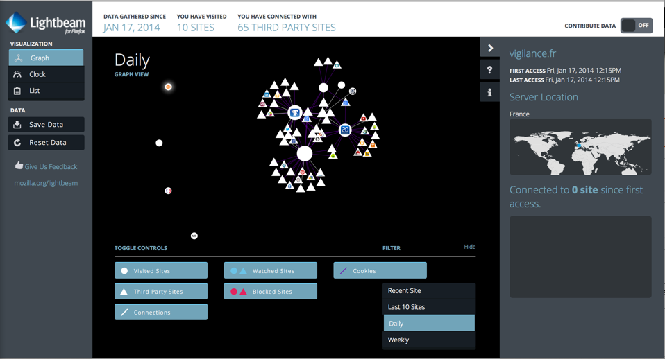Toggle the Contribute Data switch on
The width and height of the screenshot is (665, 359).
(x=636, y=26)
